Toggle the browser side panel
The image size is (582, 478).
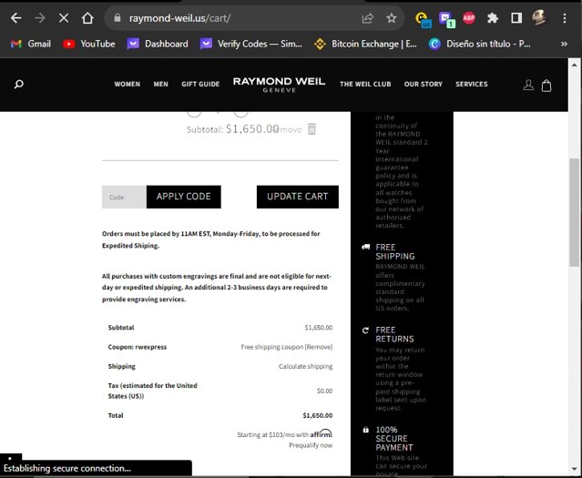[x=516, y=18]
